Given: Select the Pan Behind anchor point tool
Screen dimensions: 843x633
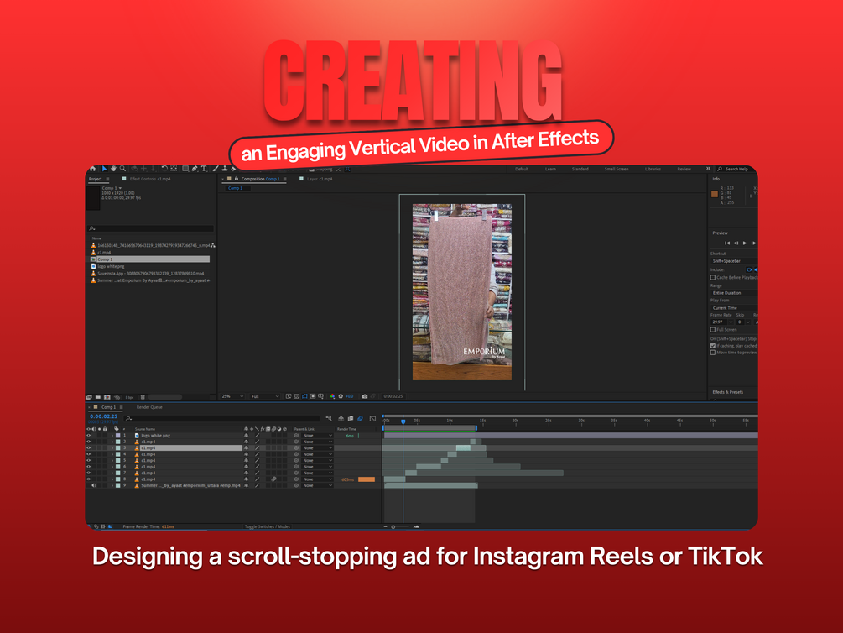Looking at the screenshot, I should coord(174,169).
